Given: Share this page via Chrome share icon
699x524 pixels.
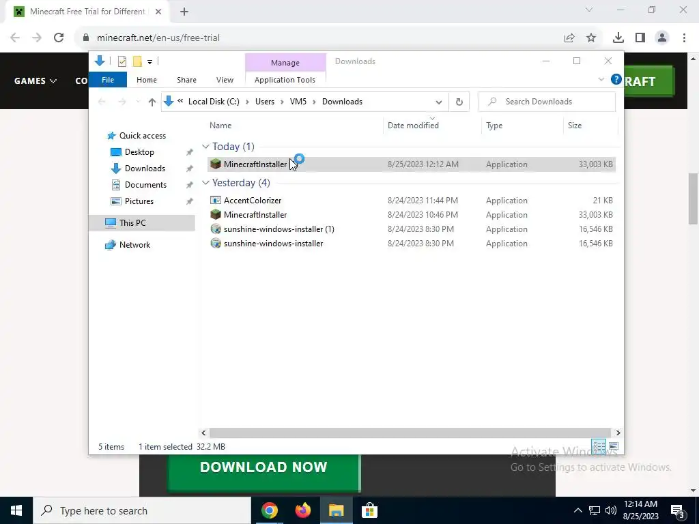Looking at the screenshot, I should [569, 38].
